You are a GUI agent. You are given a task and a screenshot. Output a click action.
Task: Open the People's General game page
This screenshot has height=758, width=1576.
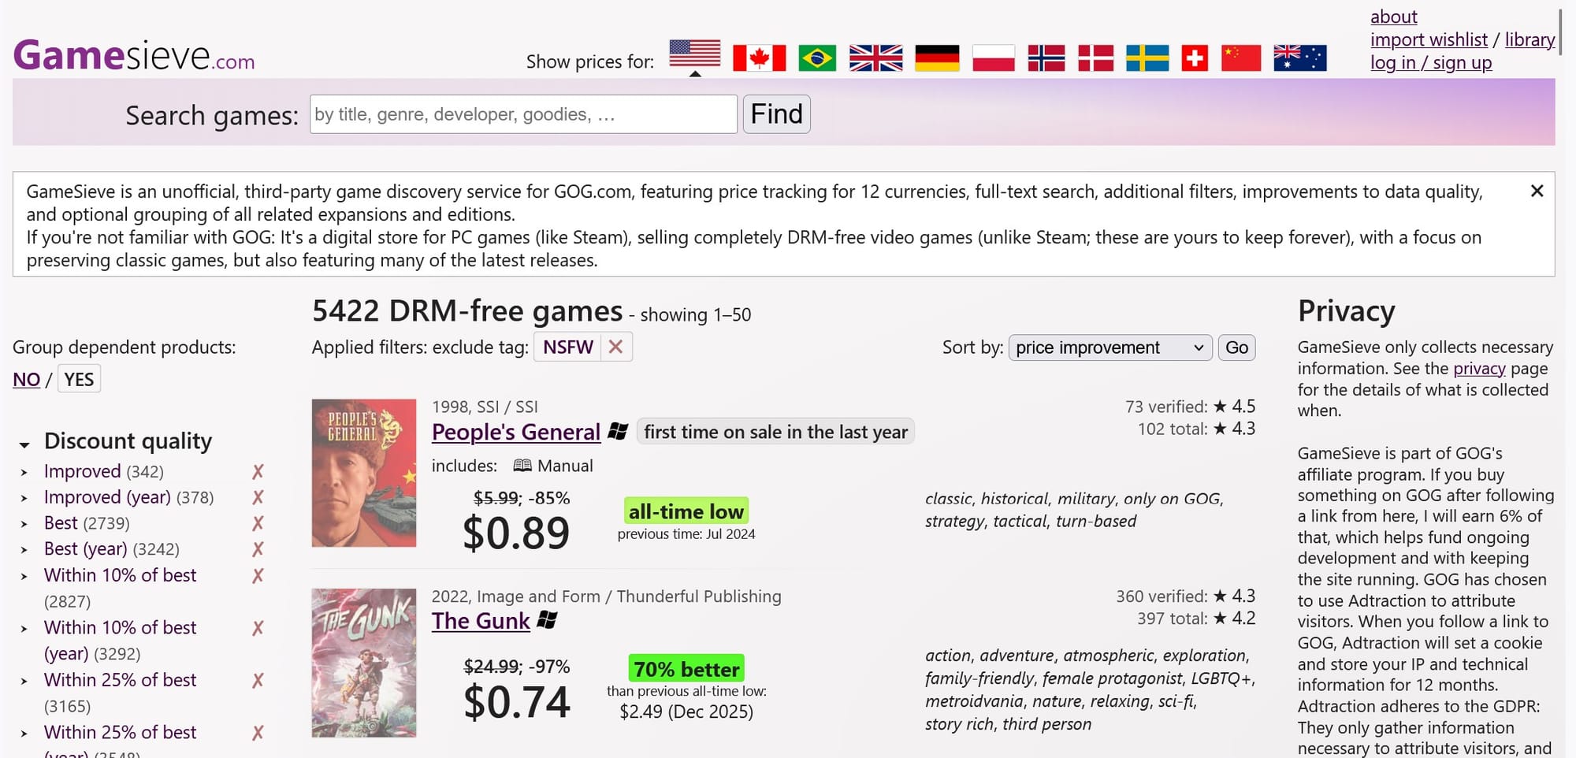(x=515, y=432)
